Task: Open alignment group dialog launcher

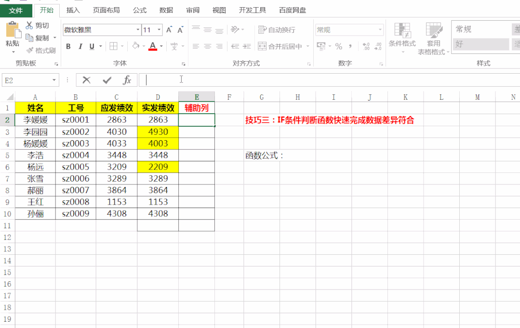Action: click(309, 64)
